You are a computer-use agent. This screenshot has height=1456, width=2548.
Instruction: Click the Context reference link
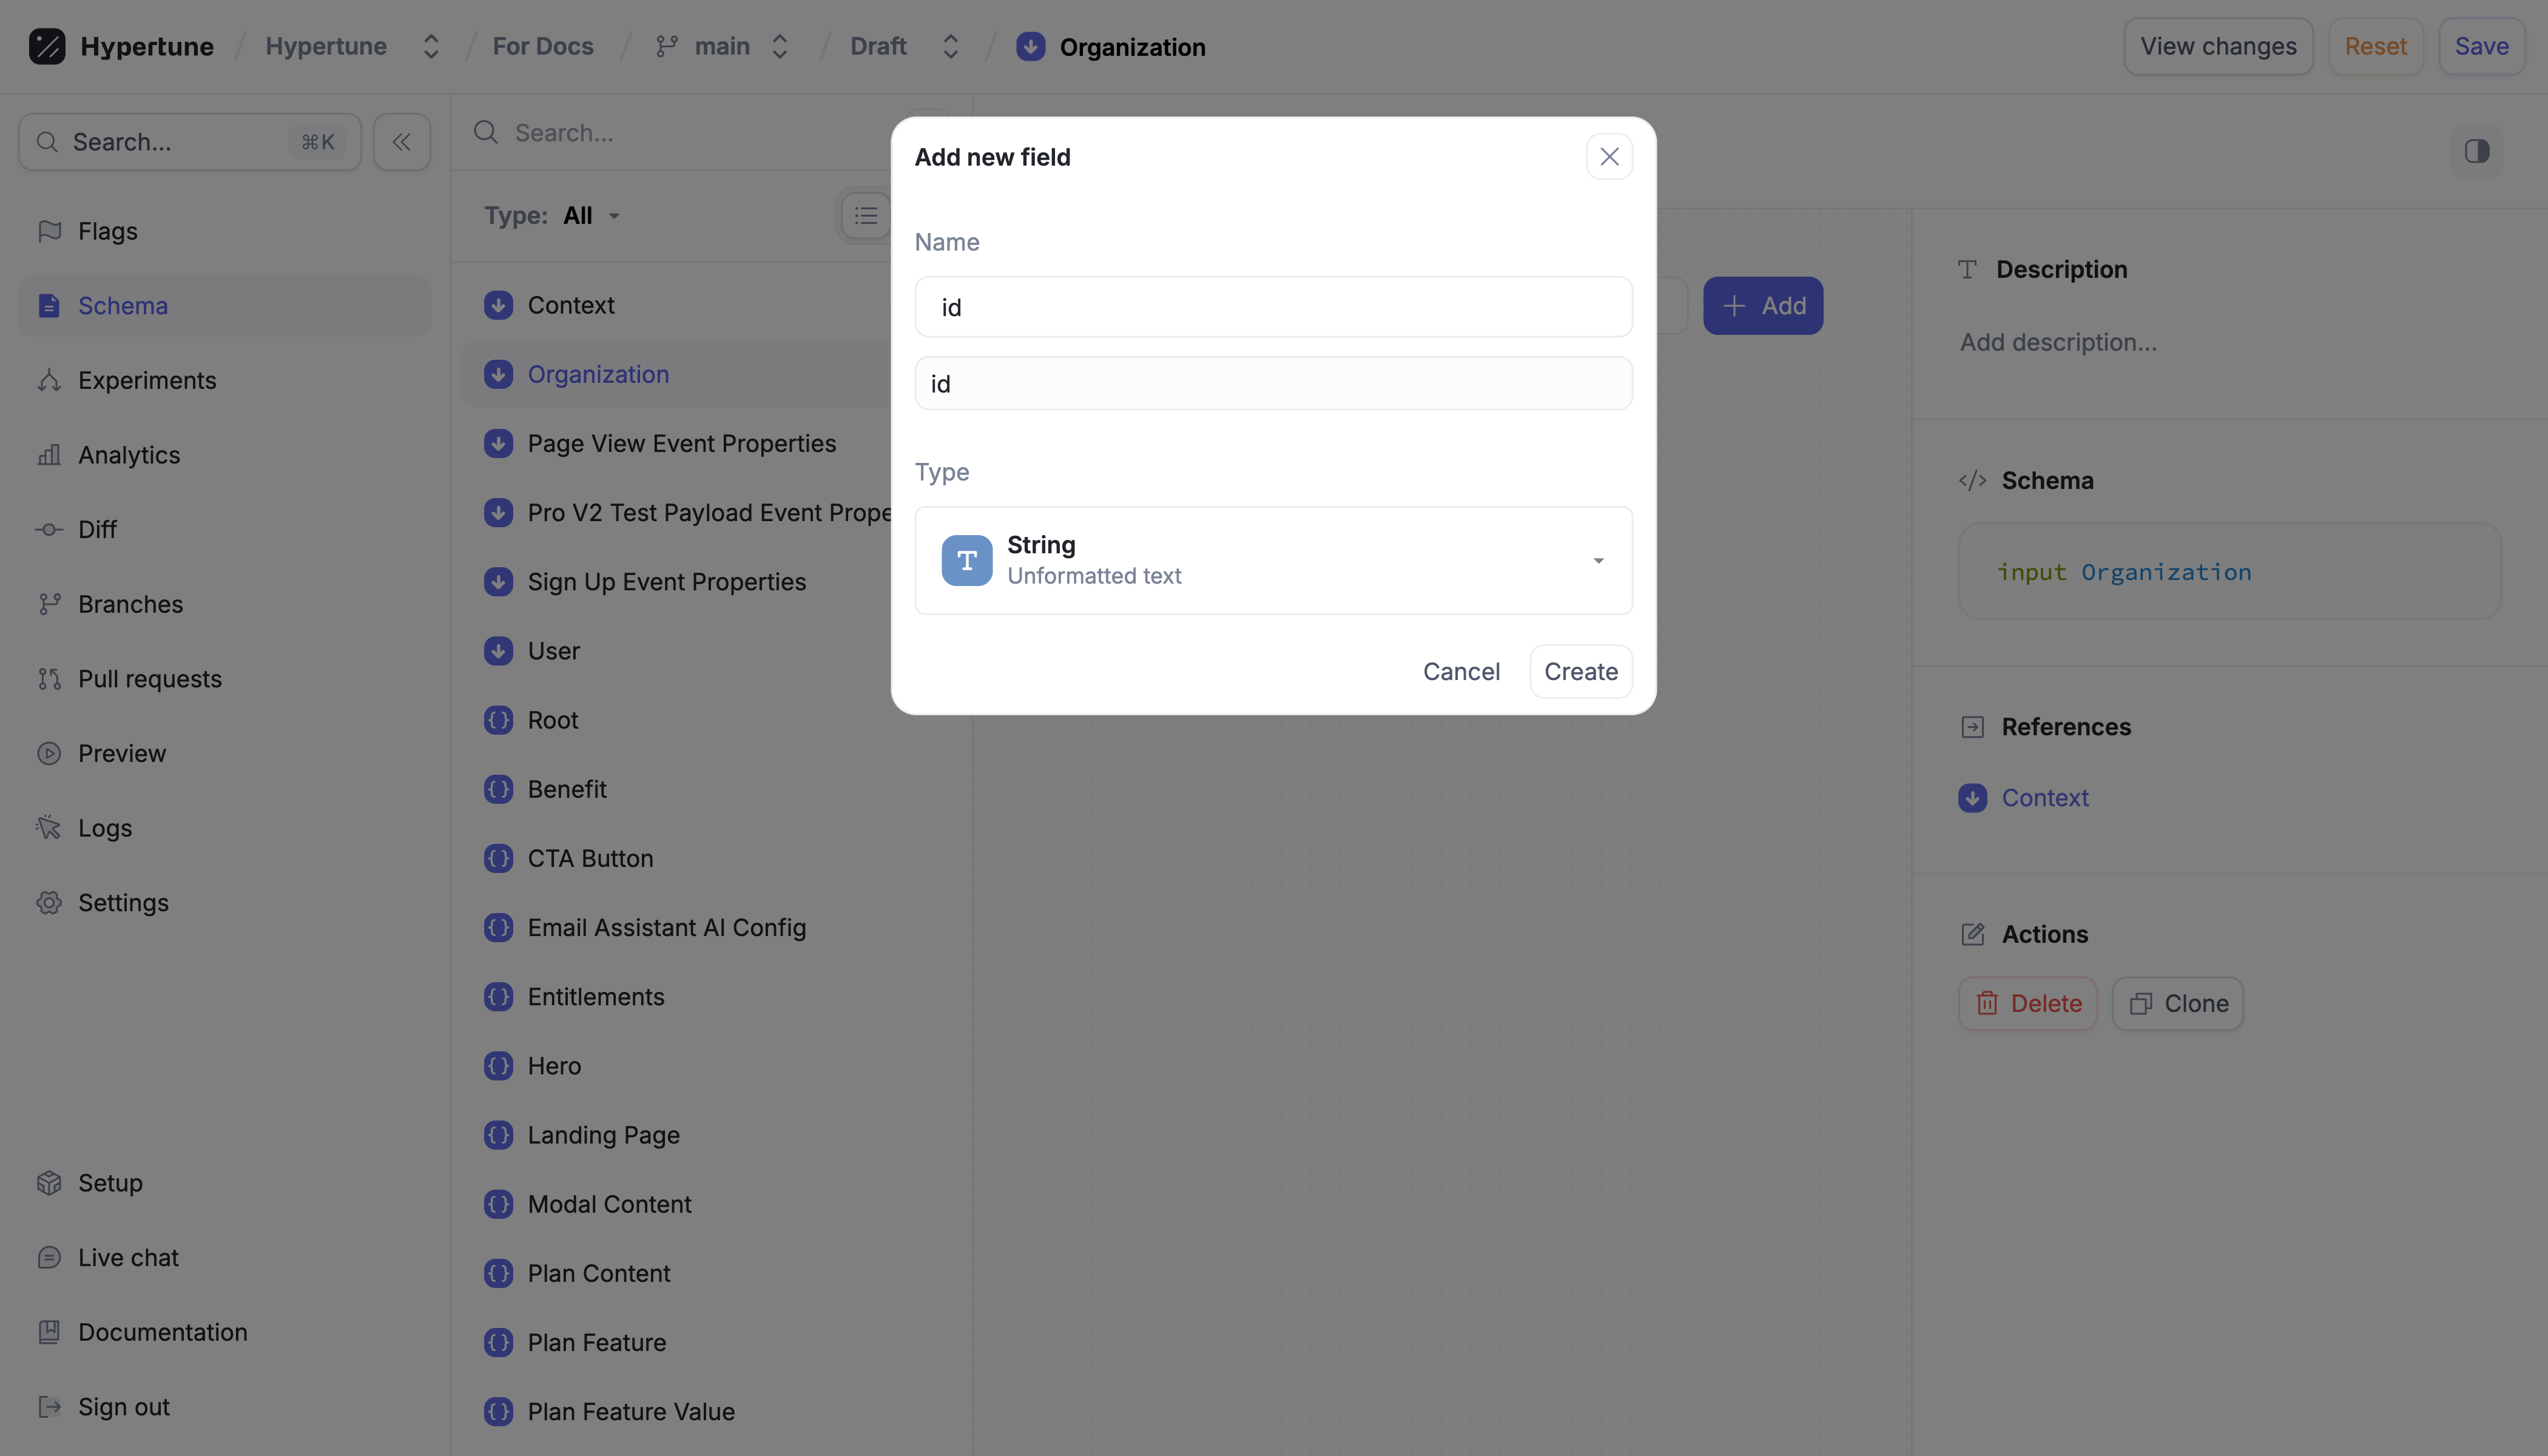[x=2044, y=798]
